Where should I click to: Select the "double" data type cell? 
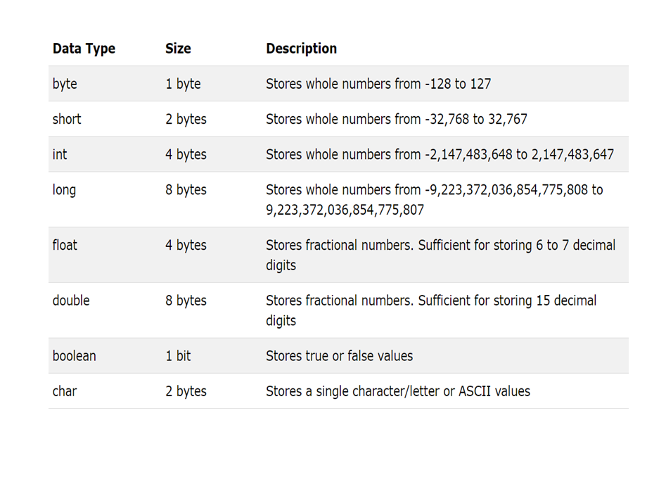(x=71, y=301)
